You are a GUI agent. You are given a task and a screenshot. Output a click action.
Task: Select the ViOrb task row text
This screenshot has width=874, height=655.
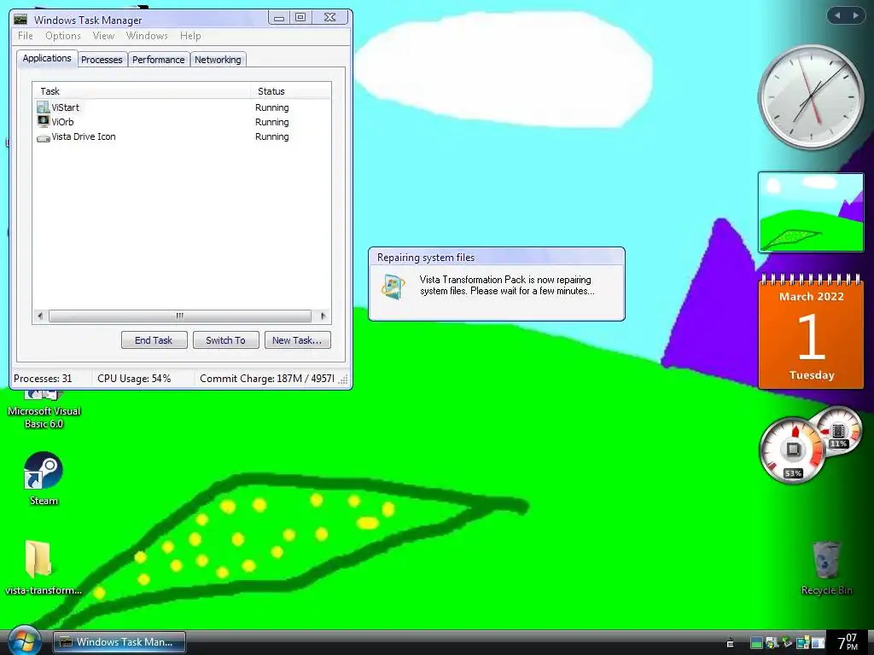coord(62,122)
